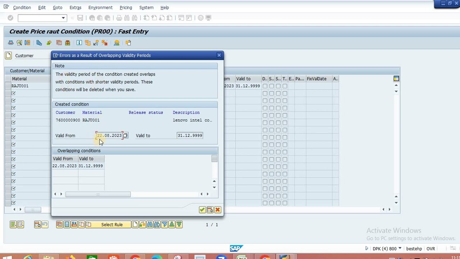Click the information 'i' icon in toolbar

[79, 43]
